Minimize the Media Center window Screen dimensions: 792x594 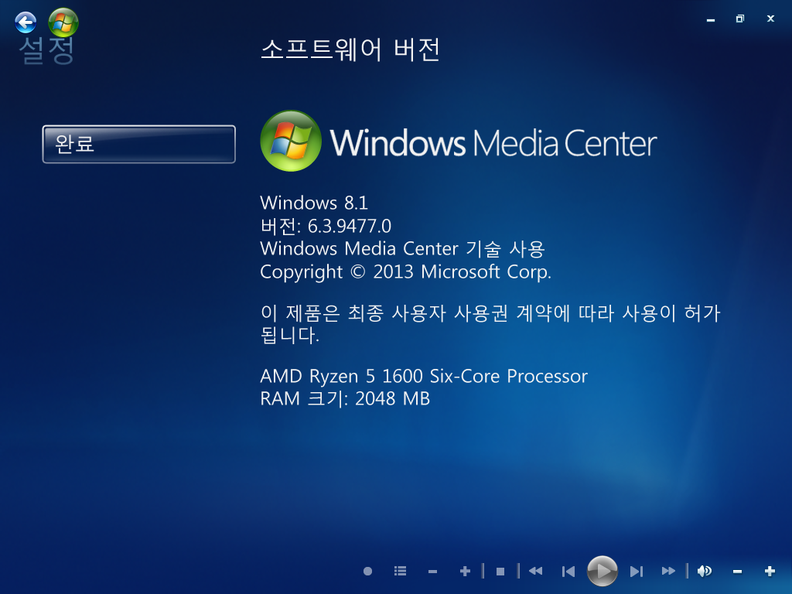(x=711, y=19)
